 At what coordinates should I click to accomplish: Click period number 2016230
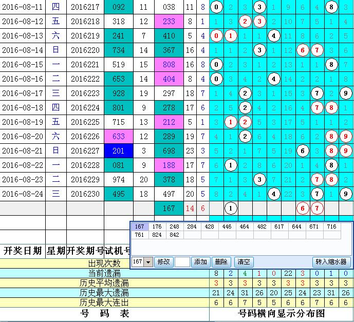pos(85,194)
